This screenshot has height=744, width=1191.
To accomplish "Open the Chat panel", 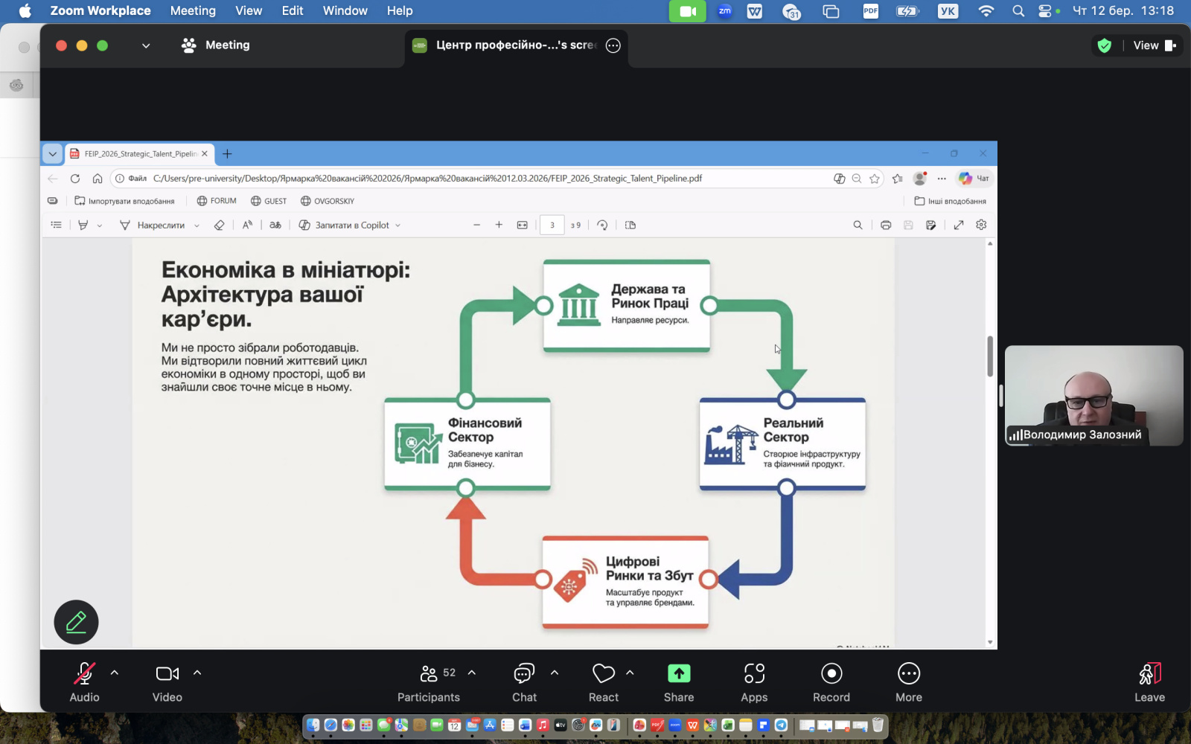I will pyautogui.click(x=524, y=682).
